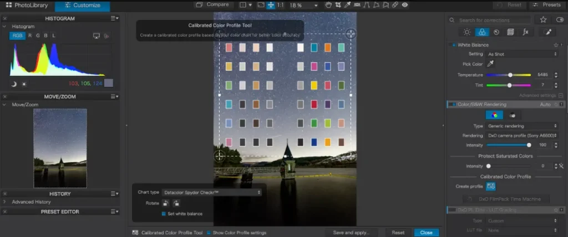
Task: Toggle Show Color Profile settings checkbox
Action: 209,233
